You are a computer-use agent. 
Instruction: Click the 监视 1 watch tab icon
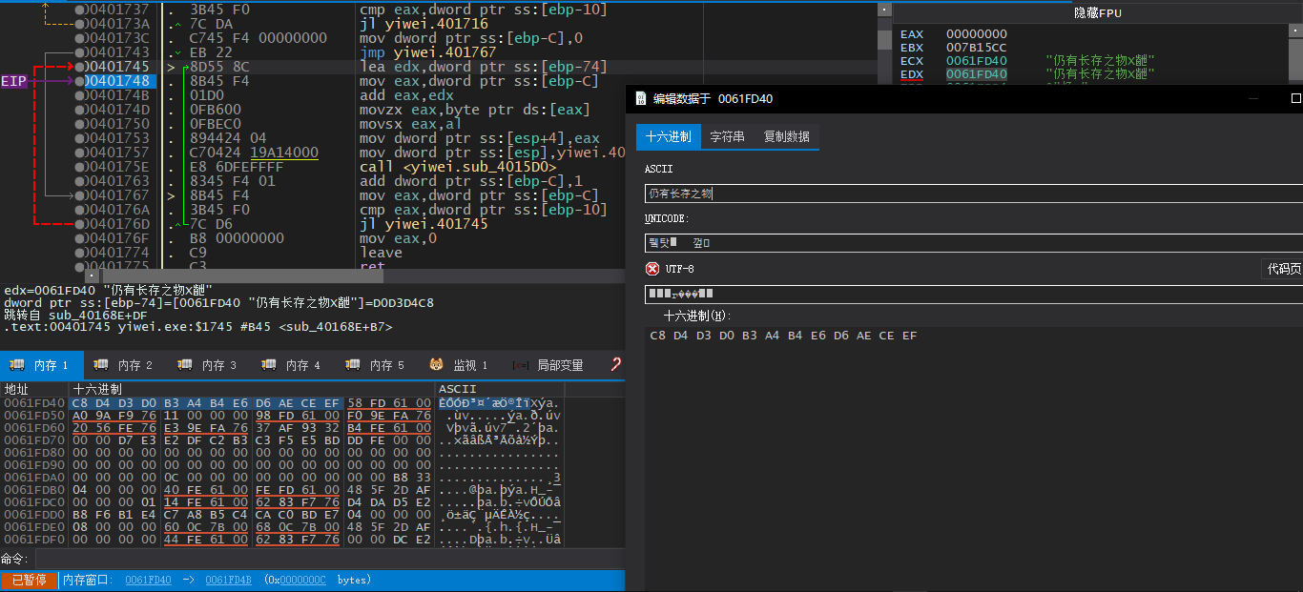tap(436, 365)
